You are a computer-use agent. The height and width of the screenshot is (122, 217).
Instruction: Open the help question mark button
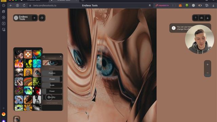pyautogui.click(x=195, y=18)
